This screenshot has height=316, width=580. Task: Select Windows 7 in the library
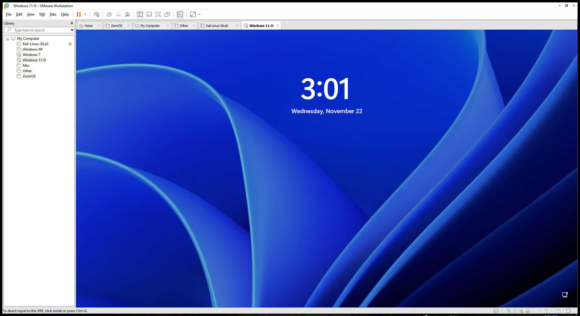tap(31, 55)
